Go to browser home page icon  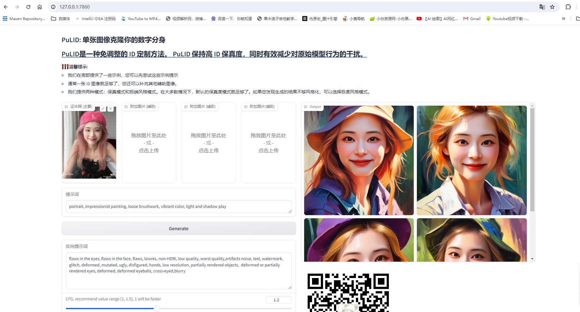click(x=40, y=7)
